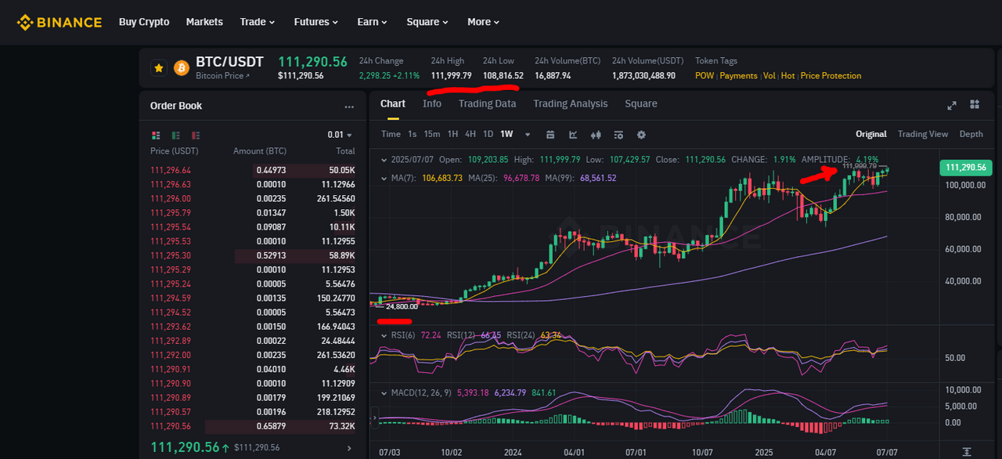Open the technical indicators chart icon
The height and width of the screenshot is (459, 1002).
[573, 134]
